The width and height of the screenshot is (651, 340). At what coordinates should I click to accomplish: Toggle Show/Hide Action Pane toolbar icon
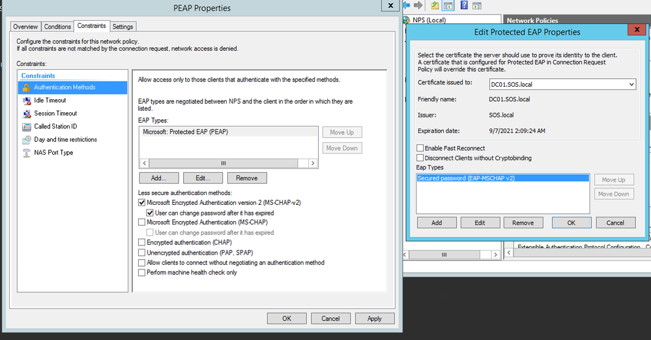click(477, 5)
